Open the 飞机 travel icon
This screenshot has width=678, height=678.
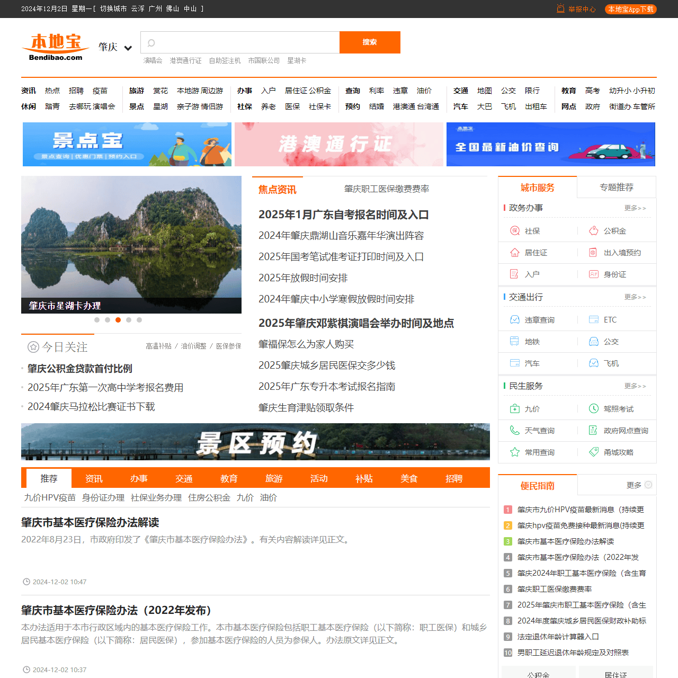pos(593,363)
